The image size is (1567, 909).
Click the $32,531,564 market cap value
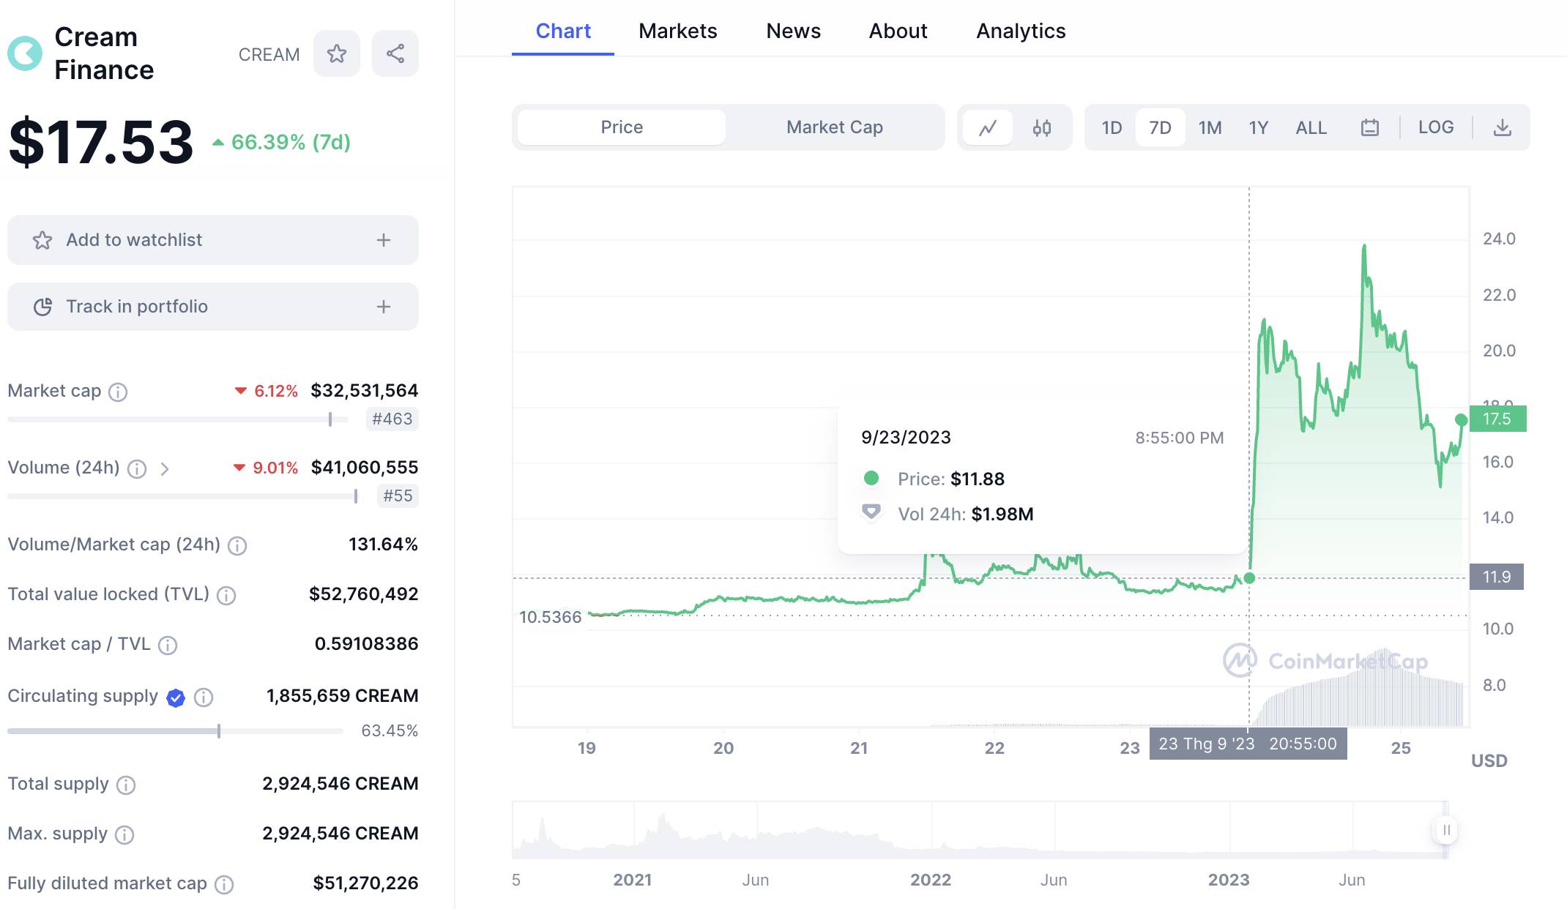(x=364, y=390)
